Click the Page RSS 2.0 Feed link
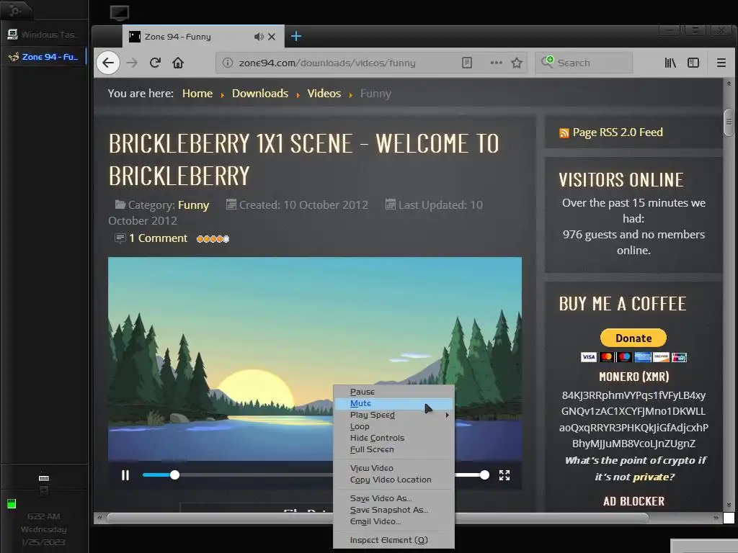This screenshot has height=553, width=738. pyautogui.click(x=618, y=132)
